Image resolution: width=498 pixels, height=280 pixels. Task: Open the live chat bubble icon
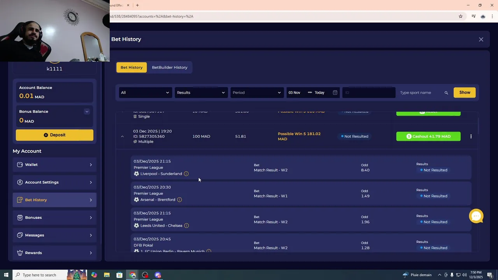pyautogui.click(x=476, y=216)
